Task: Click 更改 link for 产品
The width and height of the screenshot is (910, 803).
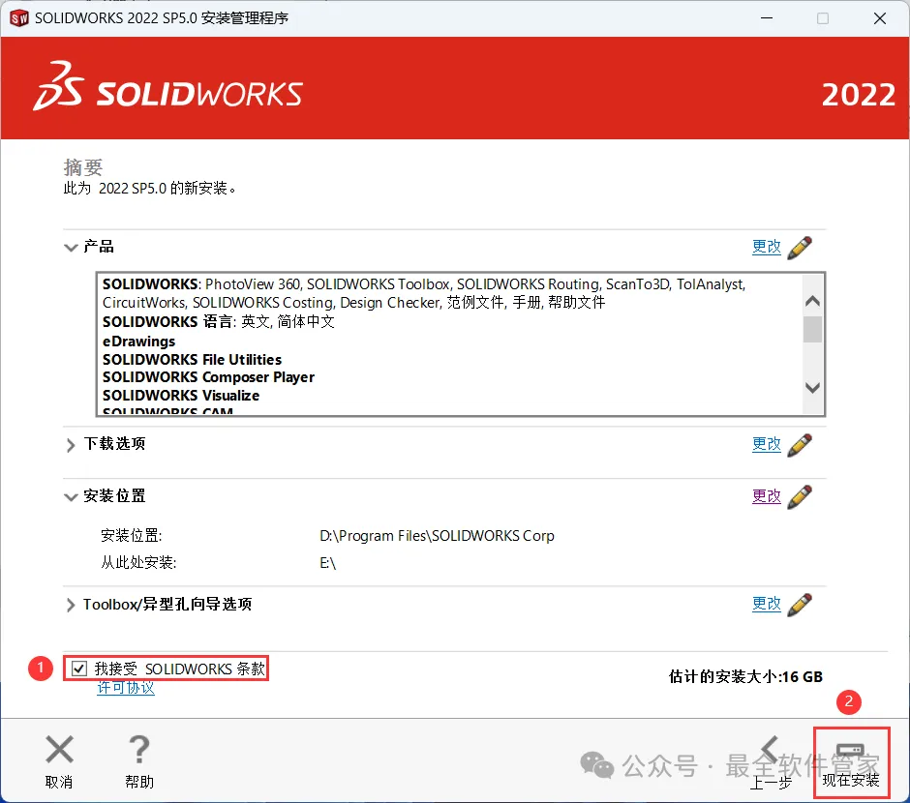Action: coord(767,247)
